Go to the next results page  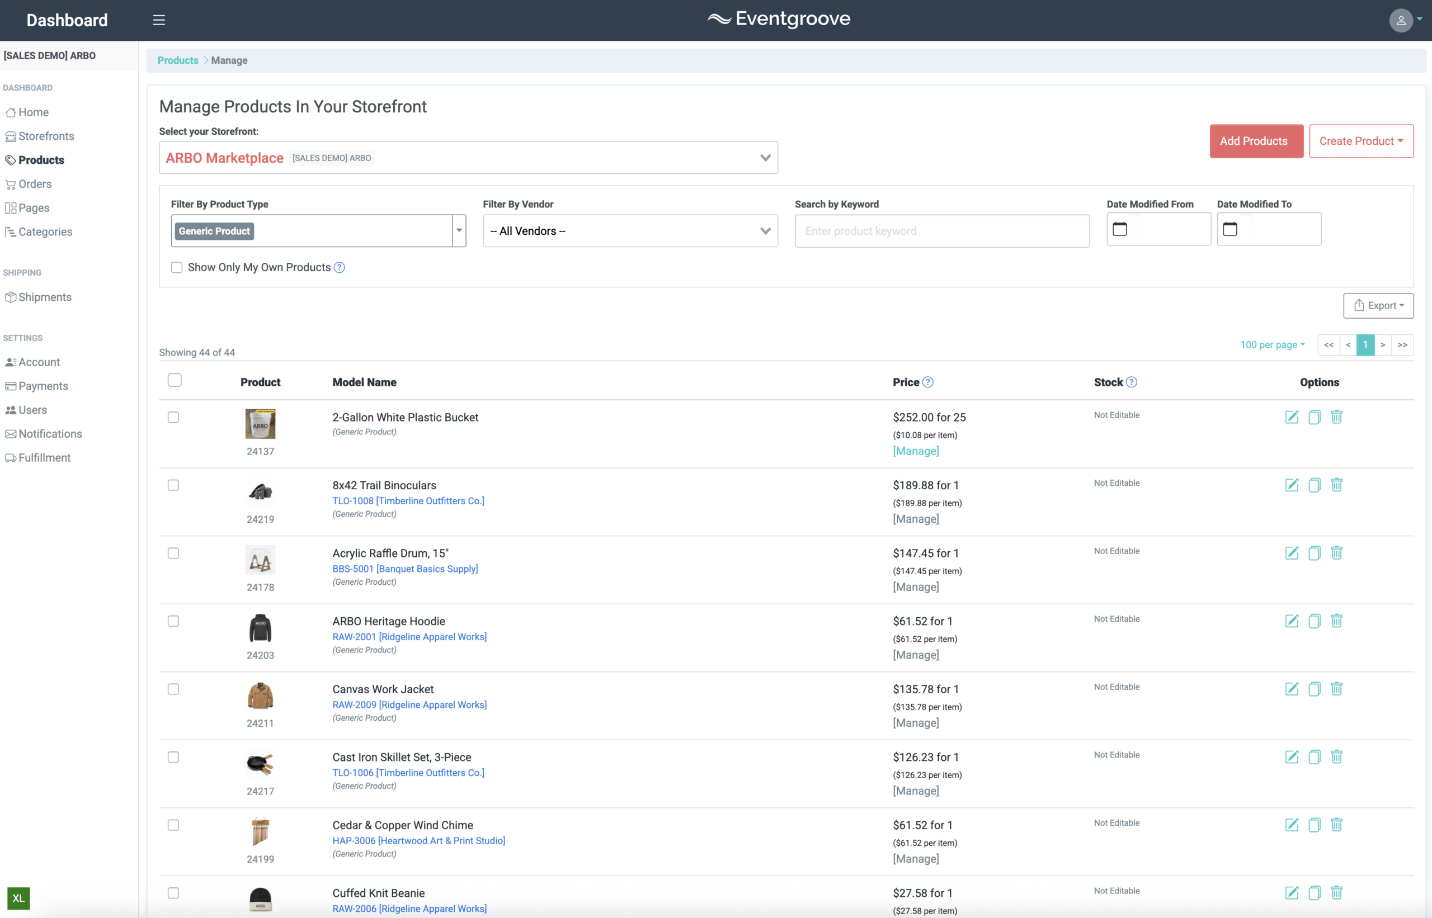1383,344
